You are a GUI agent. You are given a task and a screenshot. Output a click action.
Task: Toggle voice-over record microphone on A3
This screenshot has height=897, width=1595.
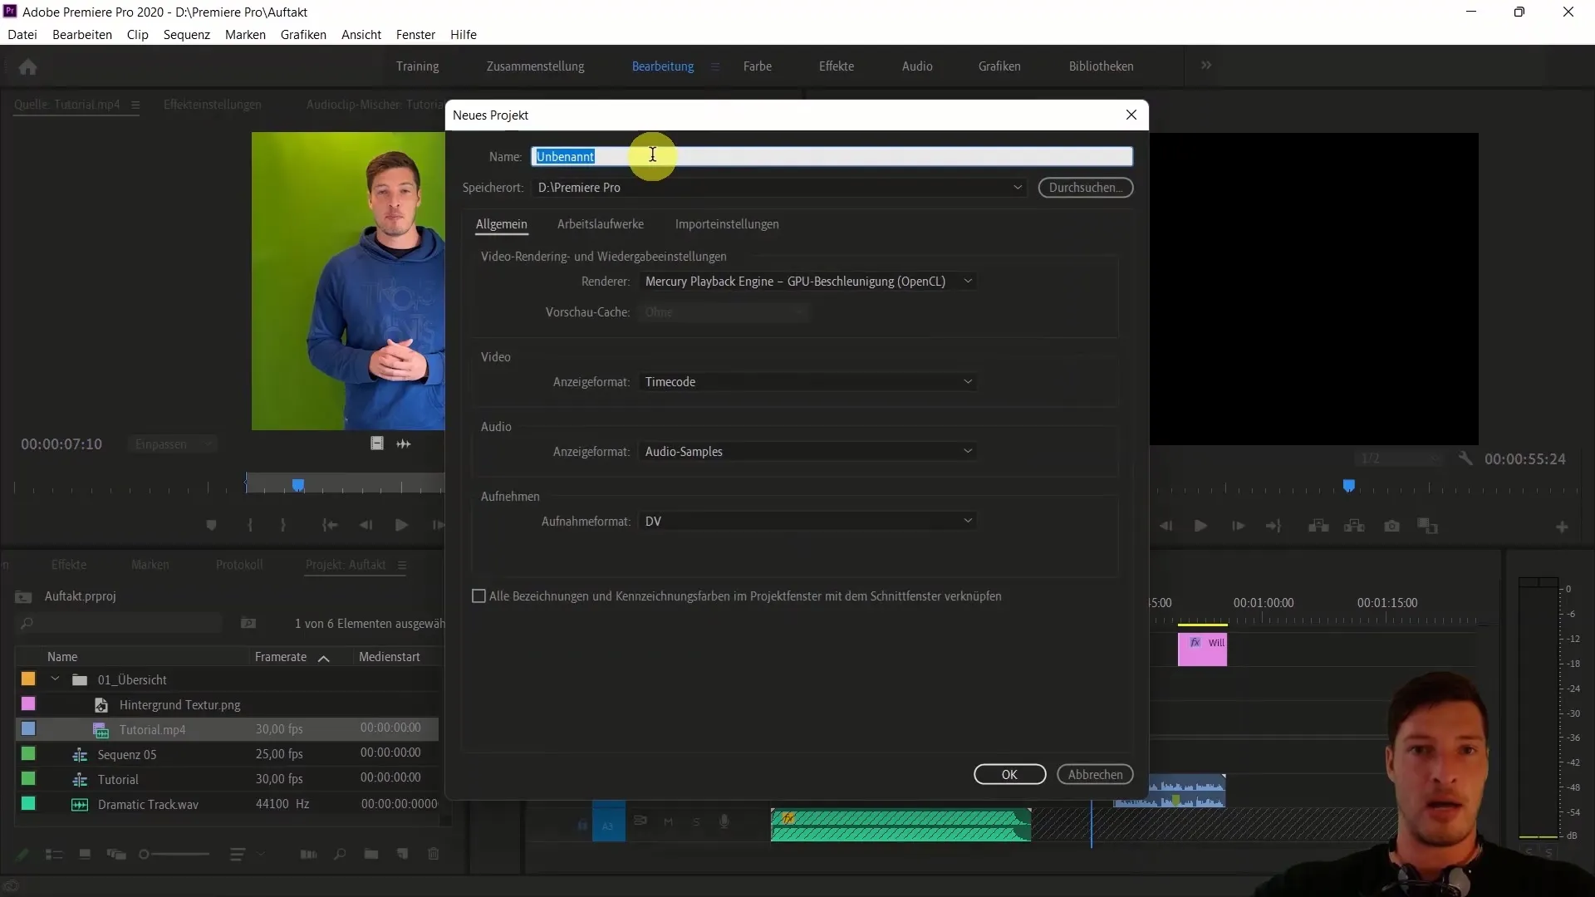724,821
